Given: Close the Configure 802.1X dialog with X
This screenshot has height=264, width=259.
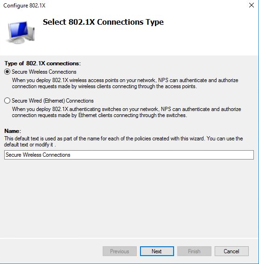Looking at the screenshot, I should coord(252,5).
